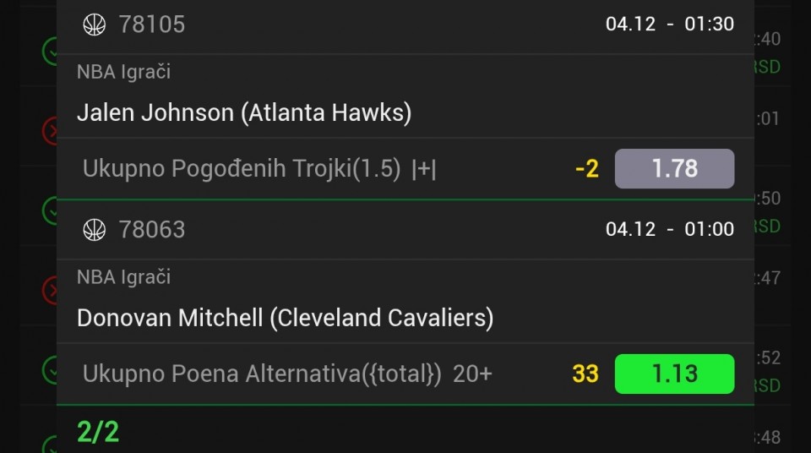Click the Ukupno Pogođenih Trojki(1.5) market label
Image resolution: width=811 pixels, height=453 pixels.
tap(242, 168)
